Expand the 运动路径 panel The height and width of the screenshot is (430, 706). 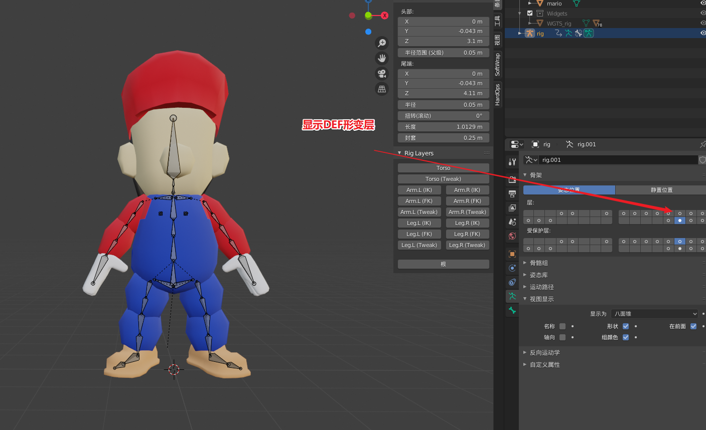tap(525, 287)
